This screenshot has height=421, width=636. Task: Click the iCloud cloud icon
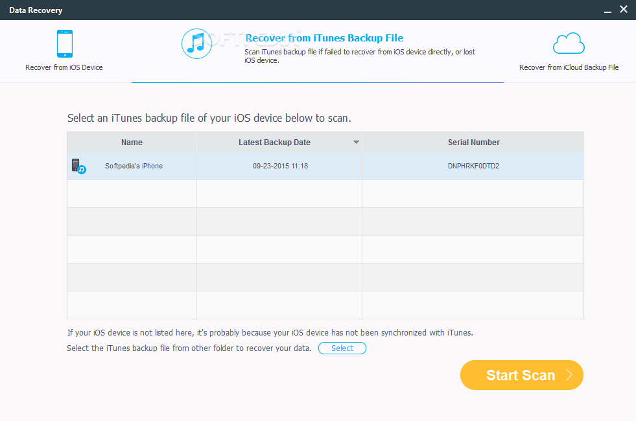coord(569,43)
